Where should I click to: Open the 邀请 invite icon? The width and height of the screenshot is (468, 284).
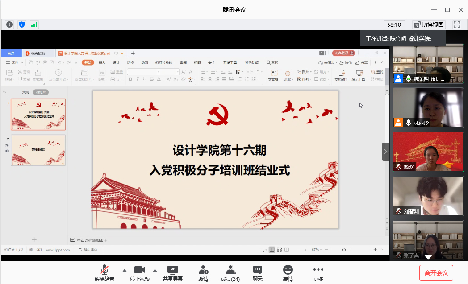pyautogui.click(x=203, y=270)
